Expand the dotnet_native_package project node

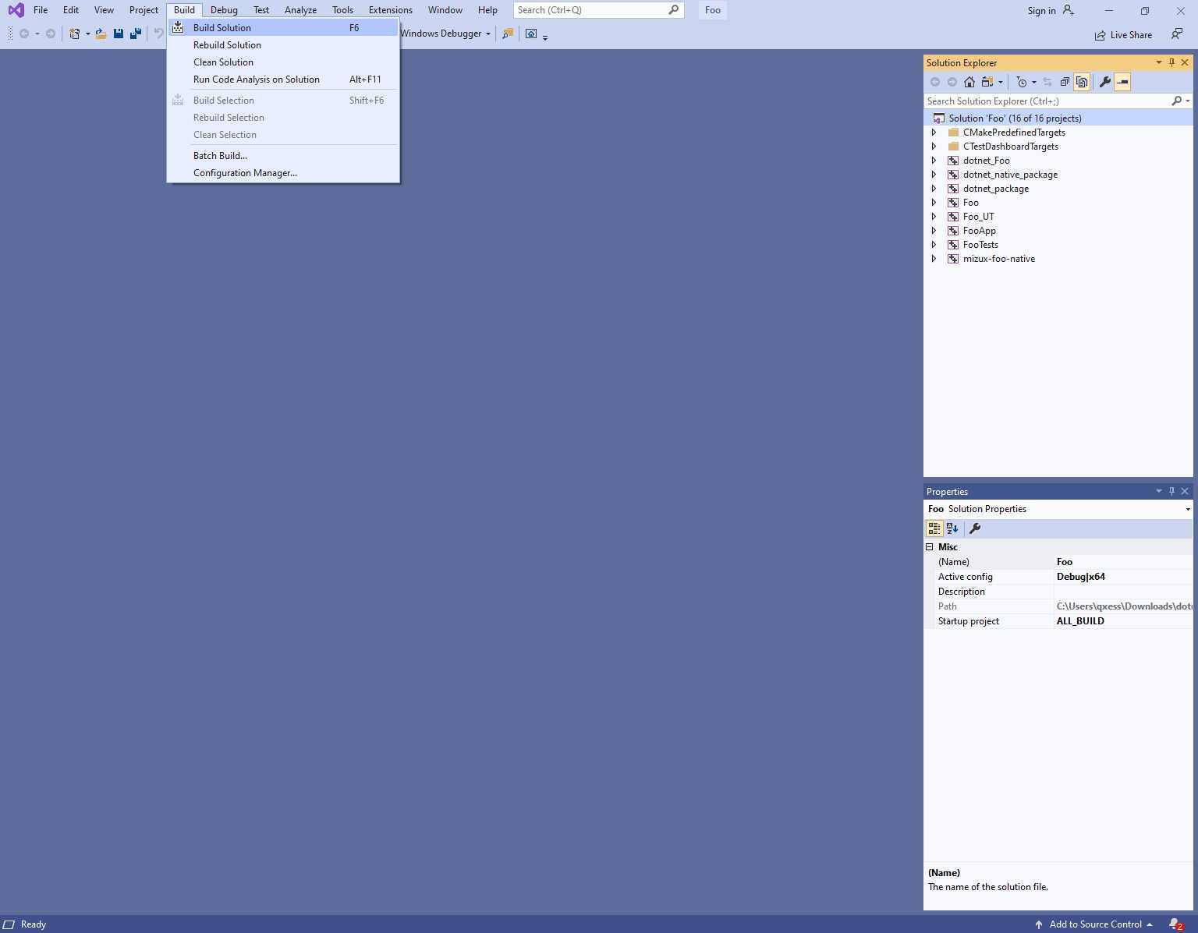pyautogui.click(x=934, y=175)
